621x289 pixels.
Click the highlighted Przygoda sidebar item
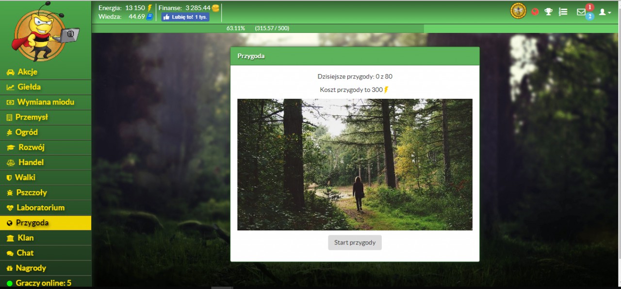(x=46, y=223)
